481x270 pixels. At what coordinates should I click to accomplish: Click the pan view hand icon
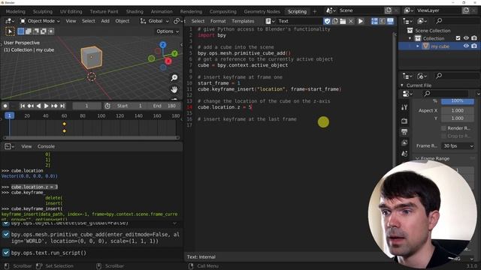tap(174, 90)
